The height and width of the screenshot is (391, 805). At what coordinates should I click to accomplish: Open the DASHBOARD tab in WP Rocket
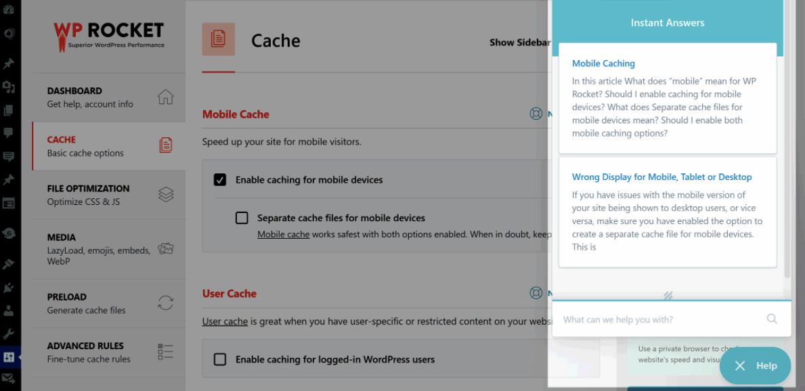point(109,97)
